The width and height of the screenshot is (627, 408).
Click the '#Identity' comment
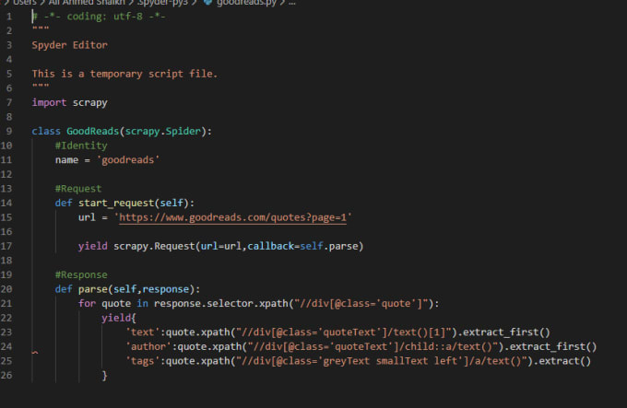pyautogui.click(x=81, y=146)
